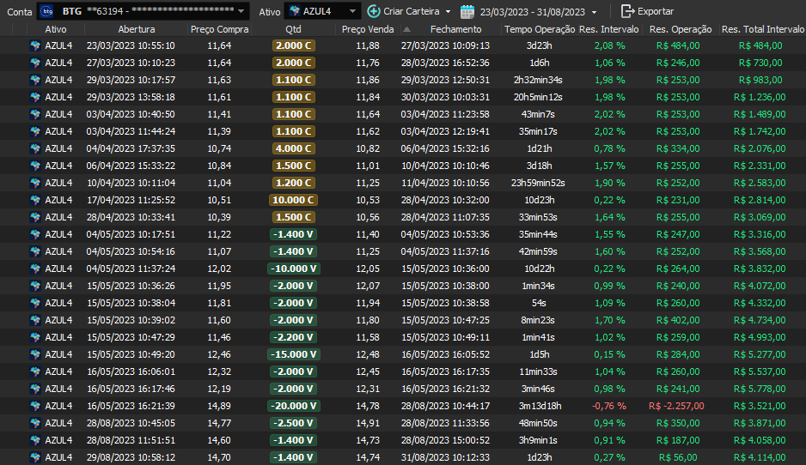806x465 pixels.
Task: Select the red R$ -2.257,00 result cell
Action: [676, 406]
